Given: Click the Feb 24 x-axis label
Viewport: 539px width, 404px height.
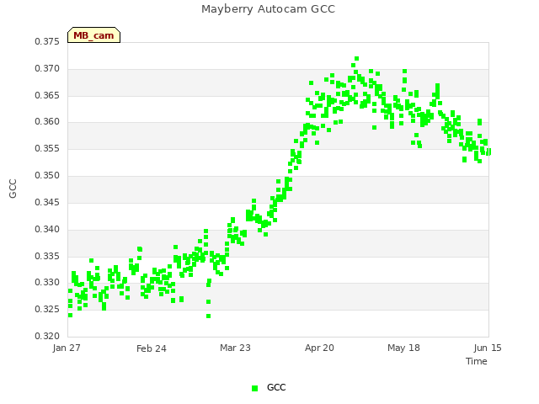Looking at the screenshot, I should [x=152, y=348].
